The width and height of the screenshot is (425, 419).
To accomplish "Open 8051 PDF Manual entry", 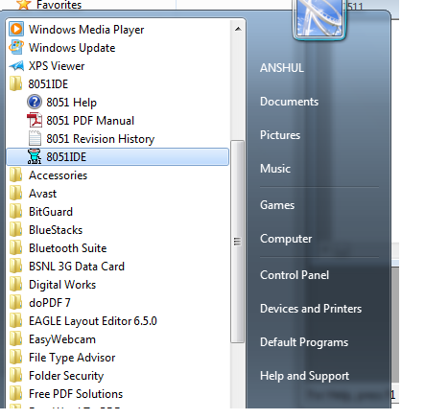I will (x=90, y=121).
